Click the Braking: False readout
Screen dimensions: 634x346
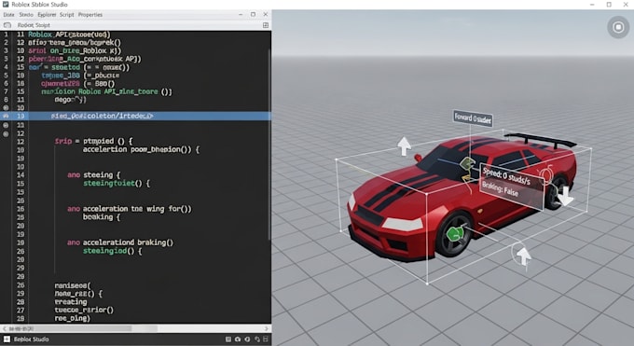pyautogui.click(x=500, y=188)
